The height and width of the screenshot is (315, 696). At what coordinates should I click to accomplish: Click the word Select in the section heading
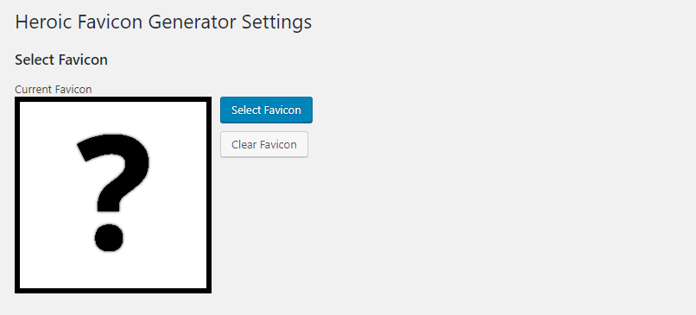(x=33, y=60)
